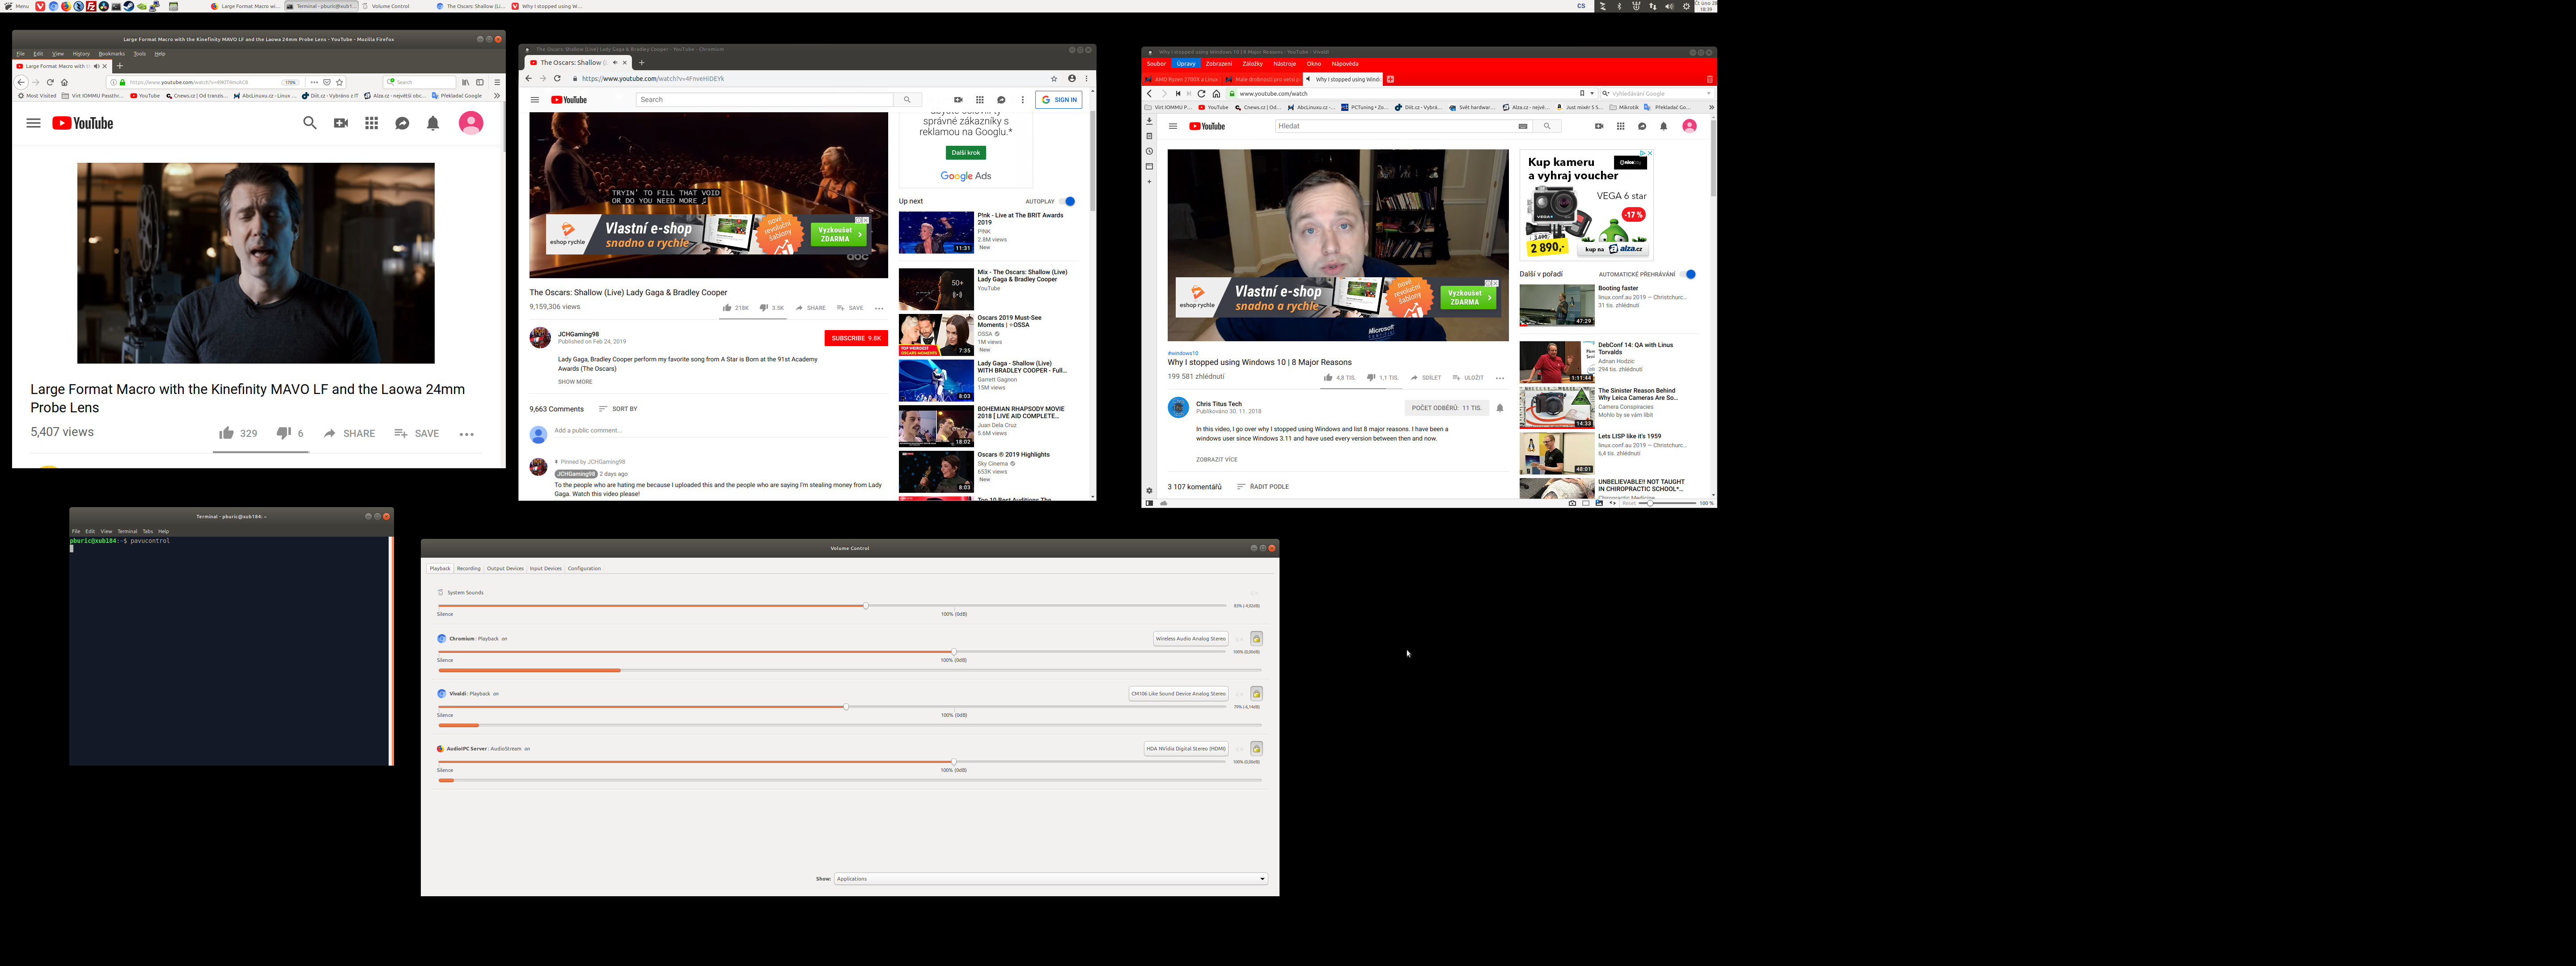2576x966 pixels.
Task: Expand SHOW MORE under Chromium video description
Action: (x=575, y=381)
